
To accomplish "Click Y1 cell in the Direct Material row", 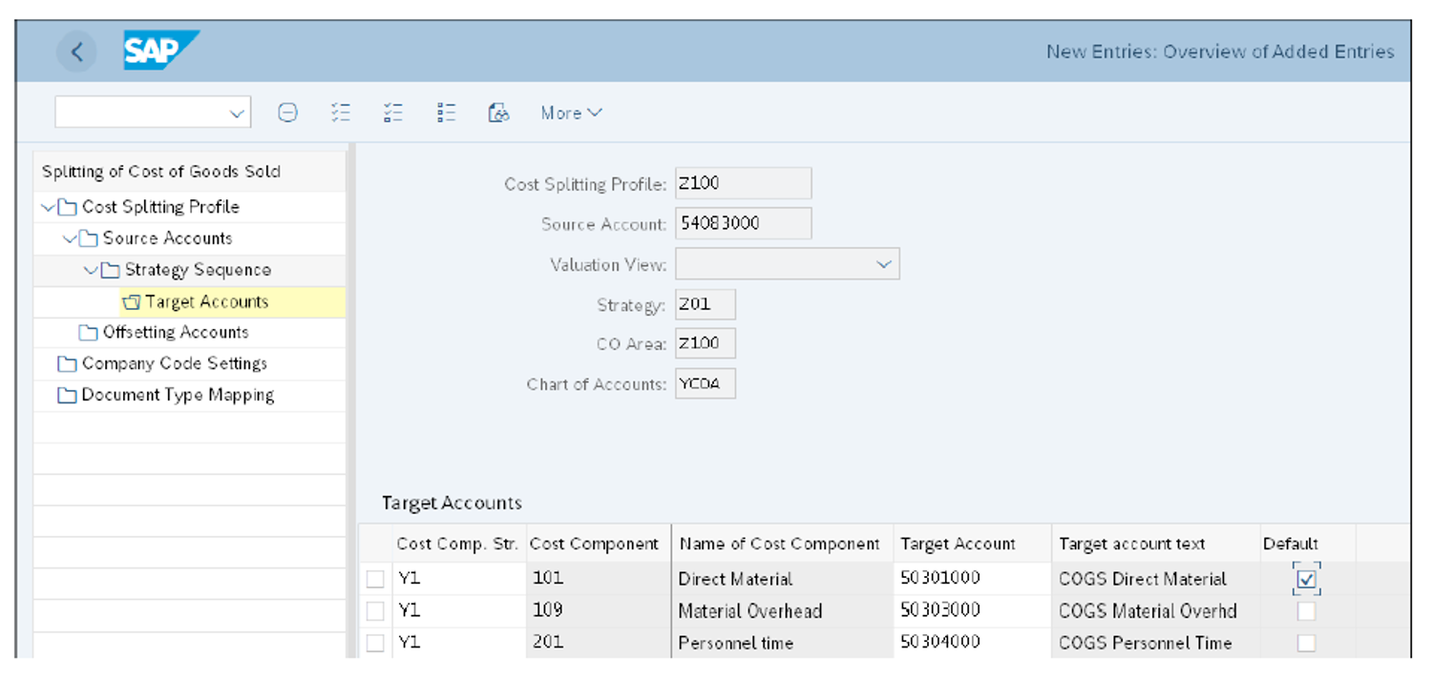I will coord(458,579).
